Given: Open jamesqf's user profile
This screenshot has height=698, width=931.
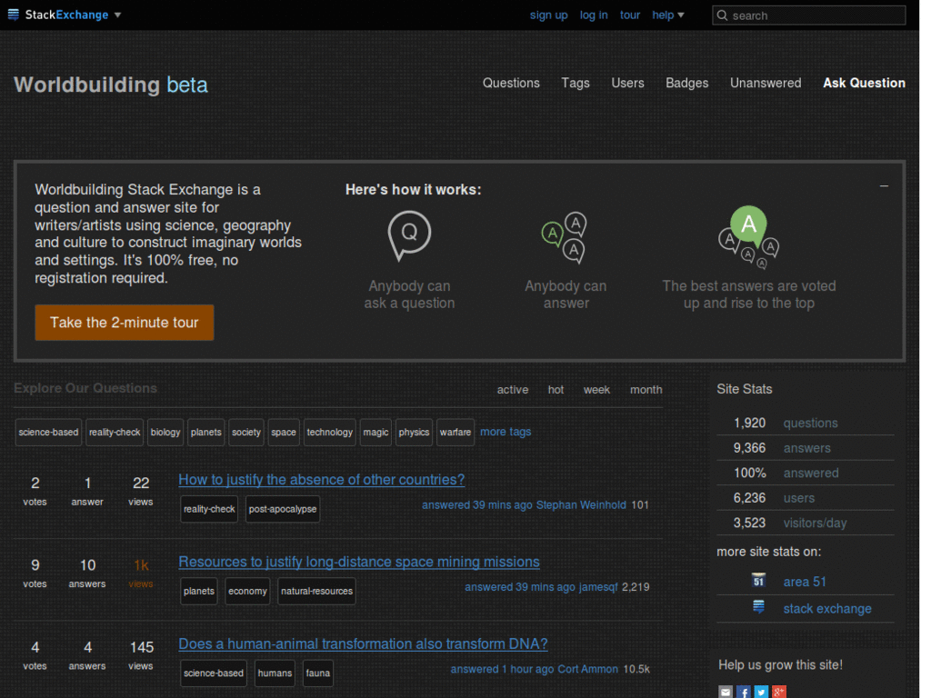Looking at the screenshot, I should [598, 587].
